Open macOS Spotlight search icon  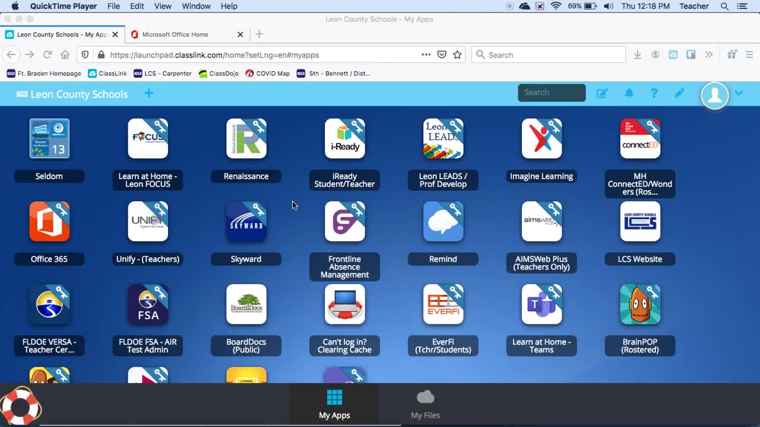coord(724,6)
